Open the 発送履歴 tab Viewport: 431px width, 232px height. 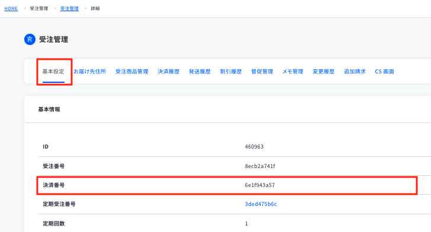click(200, 72)
